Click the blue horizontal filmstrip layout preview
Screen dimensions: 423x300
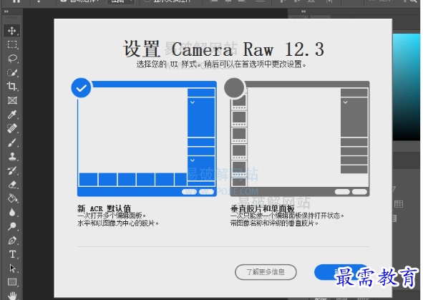[147, 139]
